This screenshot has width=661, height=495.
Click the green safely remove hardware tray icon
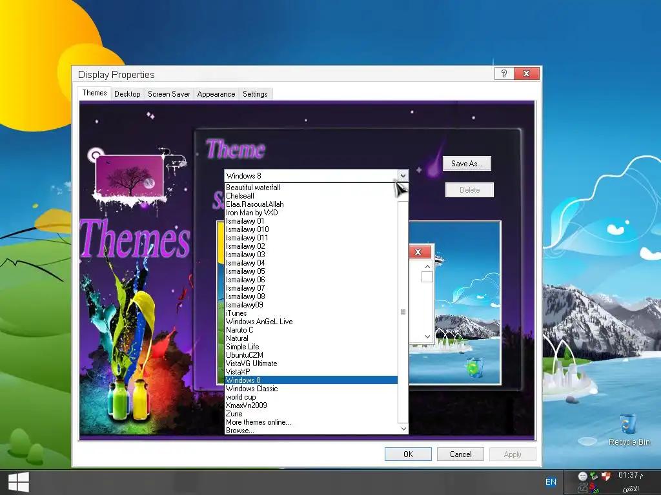pyautogui.click(x=594, y=476)
